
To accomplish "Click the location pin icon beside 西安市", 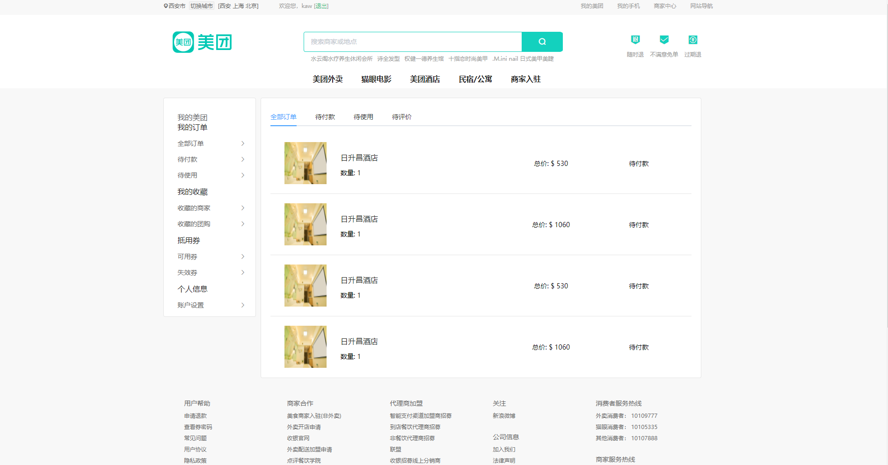I will coord(166,6).
